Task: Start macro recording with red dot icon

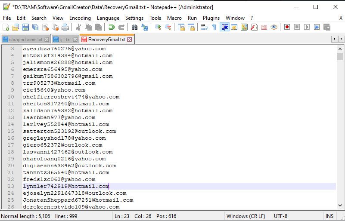Action: [287, 27]
